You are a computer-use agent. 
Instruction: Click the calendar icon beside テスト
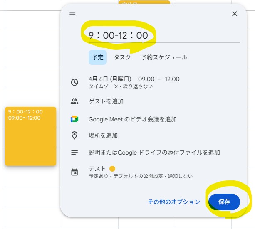pos(74,172)
